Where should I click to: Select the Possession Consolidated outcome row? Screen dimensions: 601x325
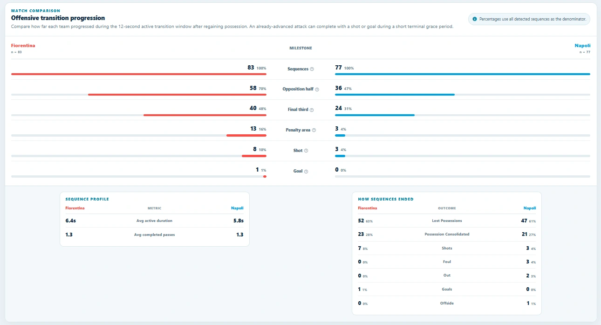pyautogui.click(x=447, y=234)
